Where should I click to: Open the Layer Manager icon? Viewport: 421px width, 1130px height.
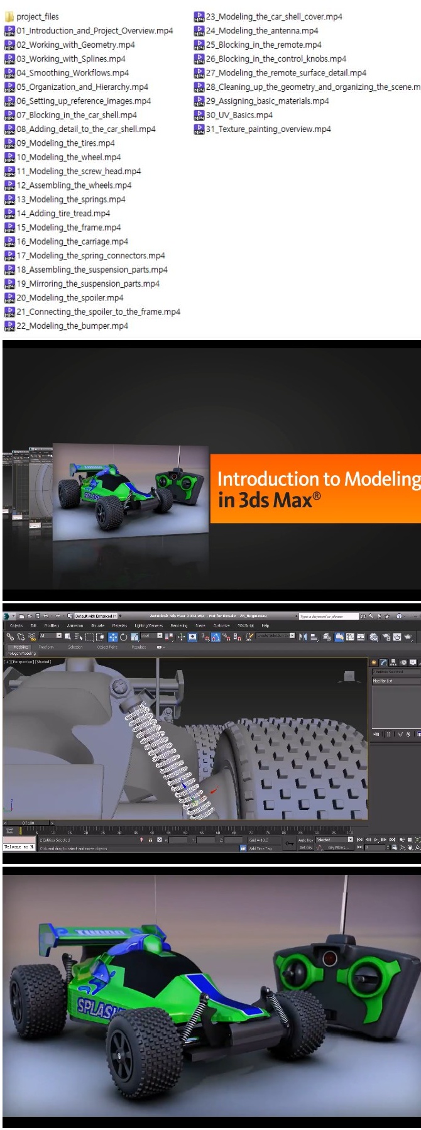click(x=327, y=637)
